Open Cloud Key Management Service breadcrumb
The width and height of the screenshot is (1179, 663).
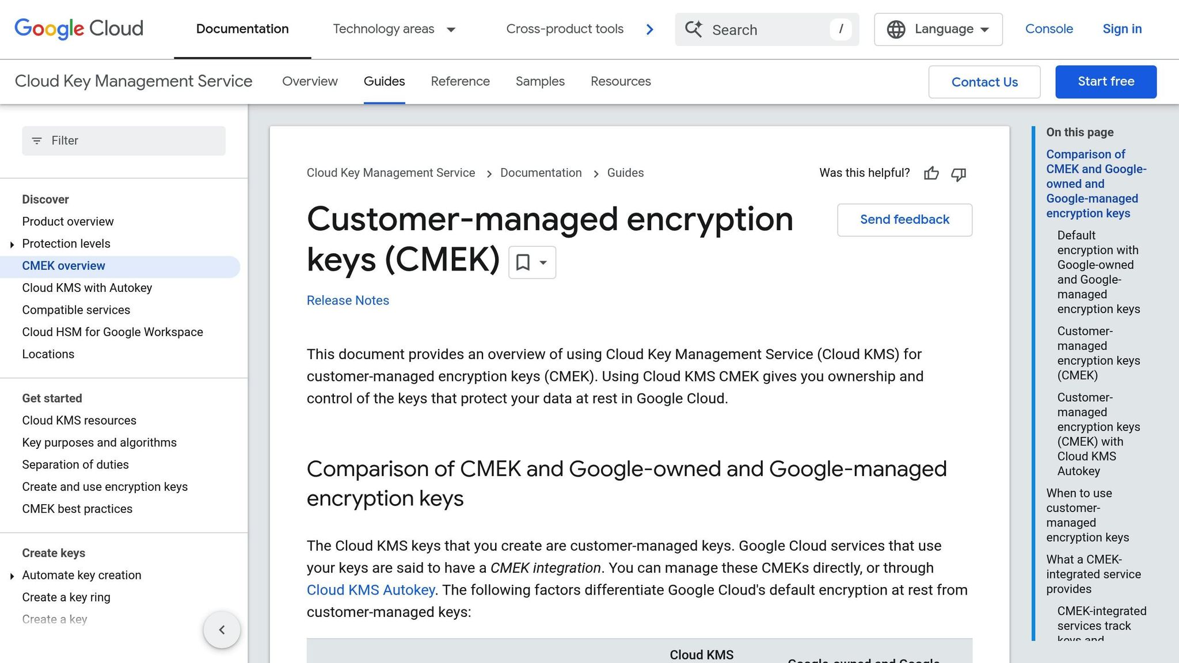(x=391, y=173)
